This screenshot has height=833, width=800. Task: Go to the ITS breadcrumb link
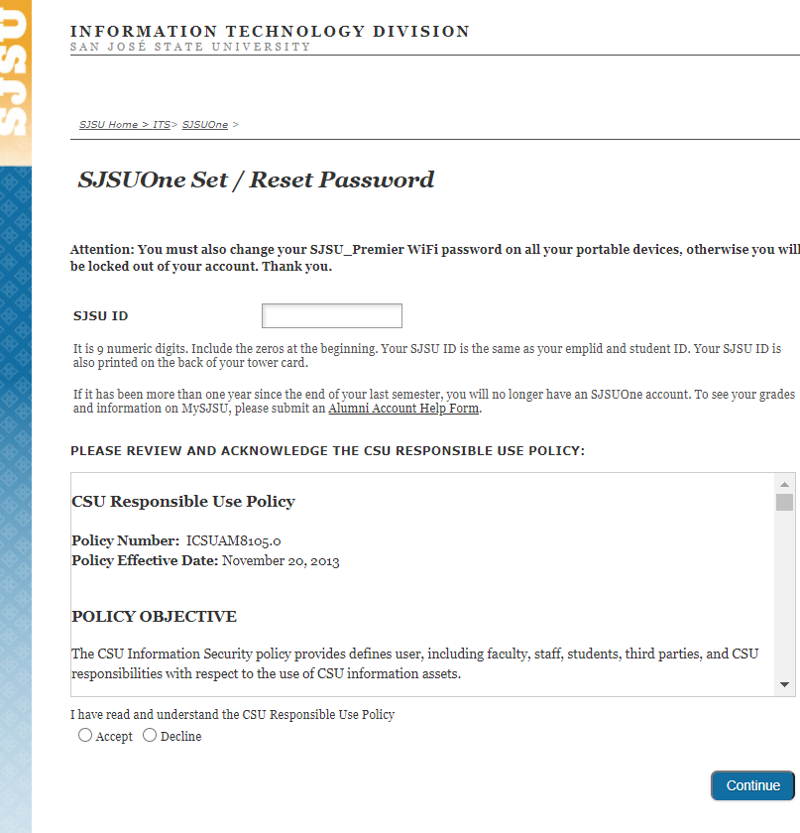pyautogui.click(x=162, y=125)
